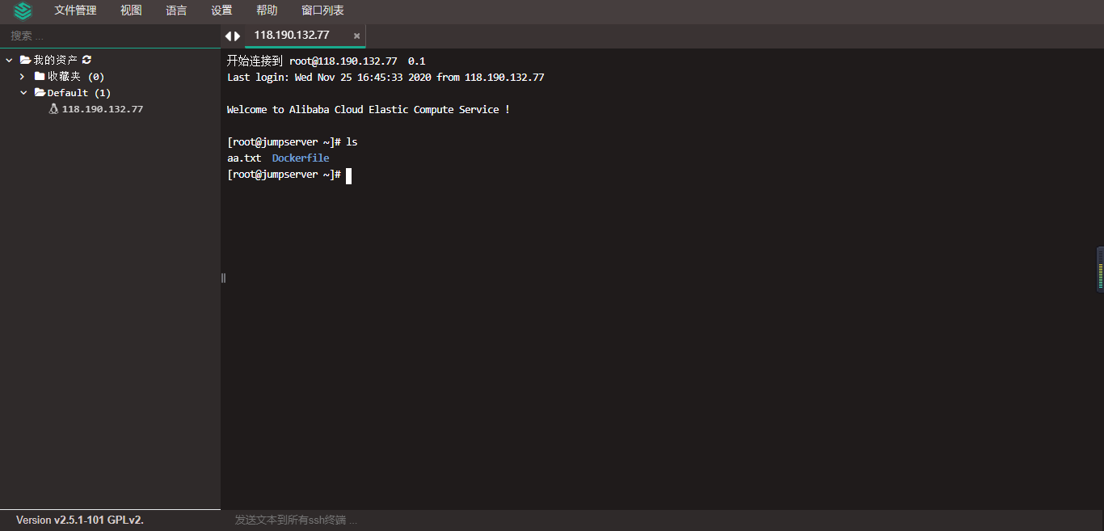Viewport: 1104px width, 531px height.
Task: Expand the 收藏夹 folder chevron
Action: point(23,76)
